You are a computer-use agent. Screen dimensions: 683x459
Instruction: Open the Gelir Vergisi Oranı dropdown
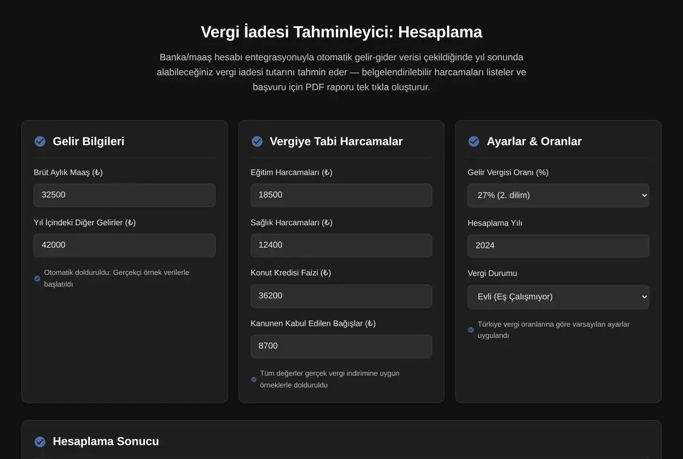558,195
